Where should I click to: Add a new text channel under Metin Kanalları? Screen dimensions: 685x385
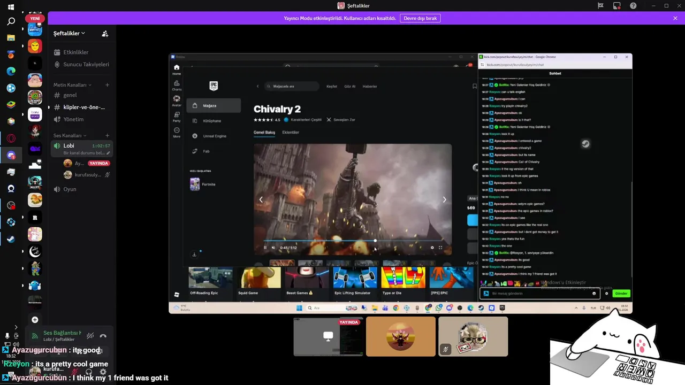(107, 85)
